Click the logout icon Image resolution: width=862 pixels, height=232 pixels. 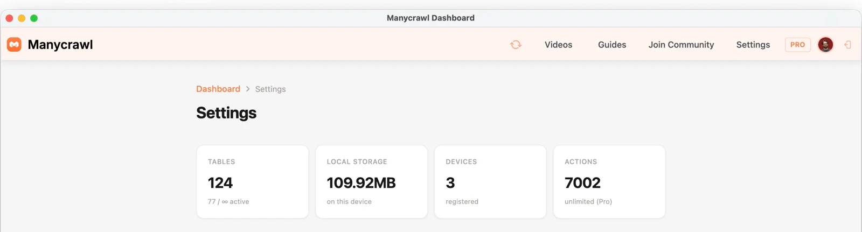click(847, 45)
